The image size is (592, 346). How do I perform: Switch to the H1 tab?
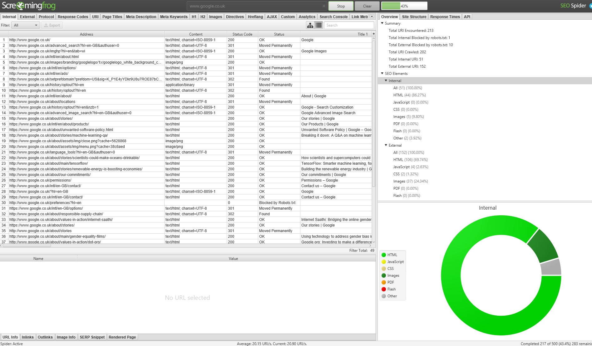(194, 17)
